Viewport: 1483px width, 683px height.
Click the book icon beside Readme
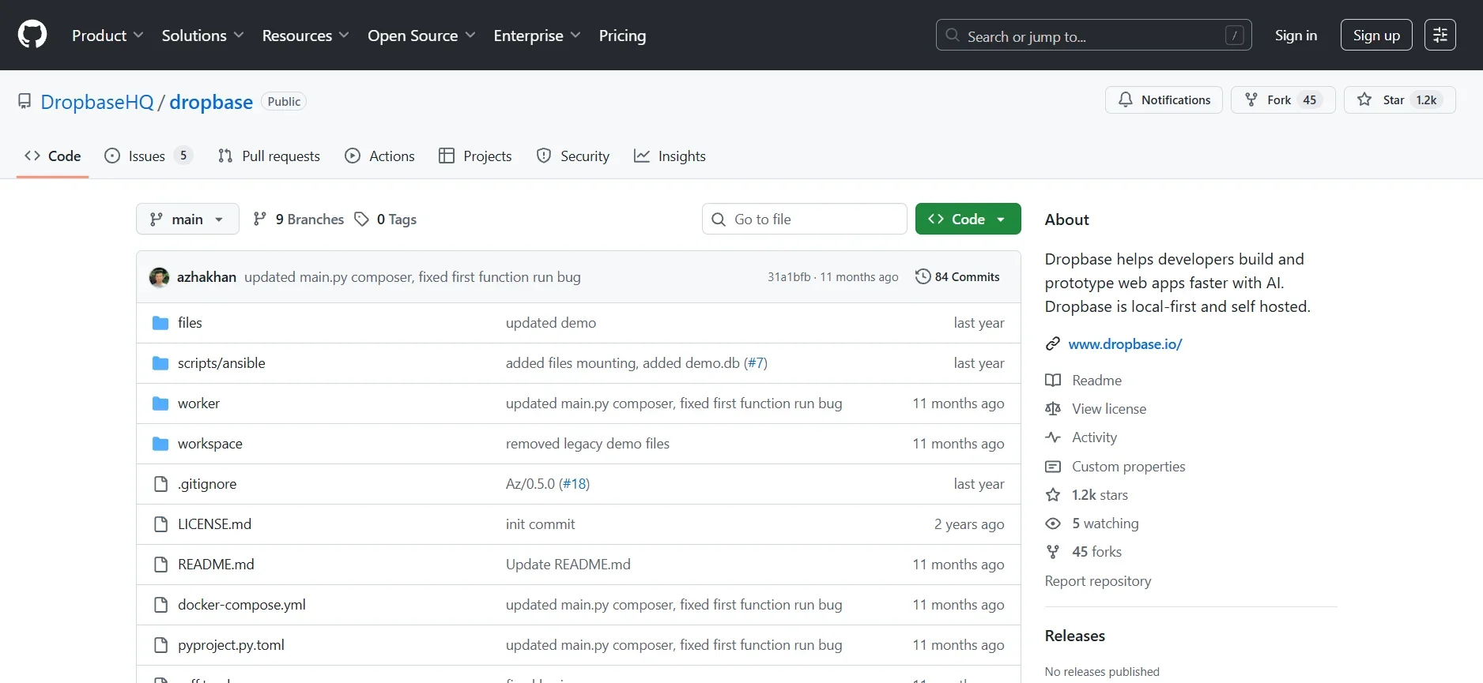point(1053,381)
